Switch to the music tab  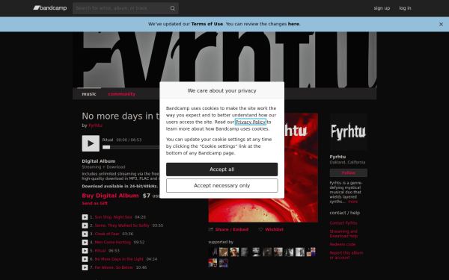89,94
